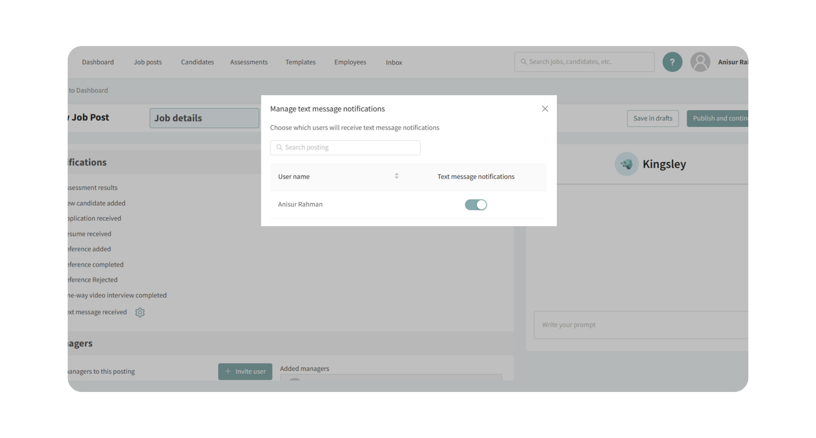The height and width of the screenshot is (438, 816).
Task: Click Save in drafts button
Action: (653, 118)
